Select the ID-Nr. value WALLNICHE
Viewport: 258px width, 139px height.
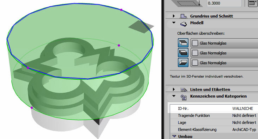pyautogui.click(x=242, y=108)
